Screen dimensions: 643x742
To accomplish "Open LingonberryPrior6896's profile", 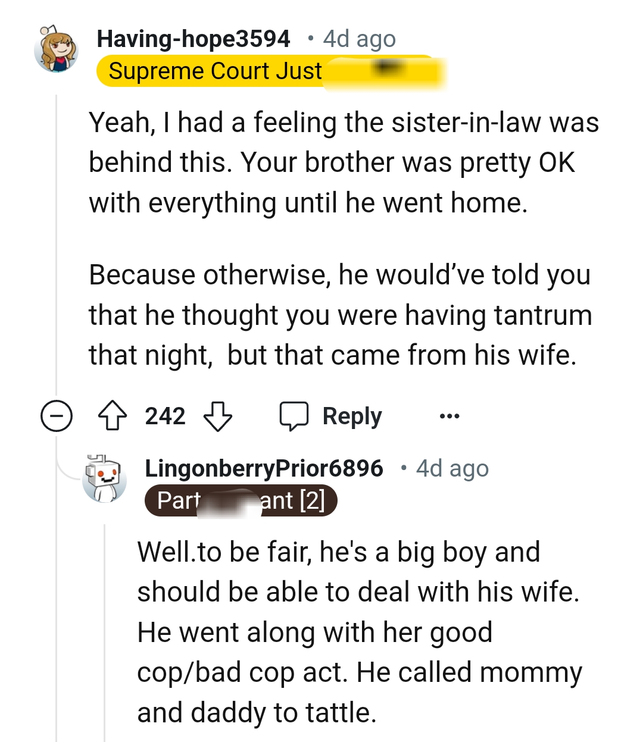I will point(264,468).
